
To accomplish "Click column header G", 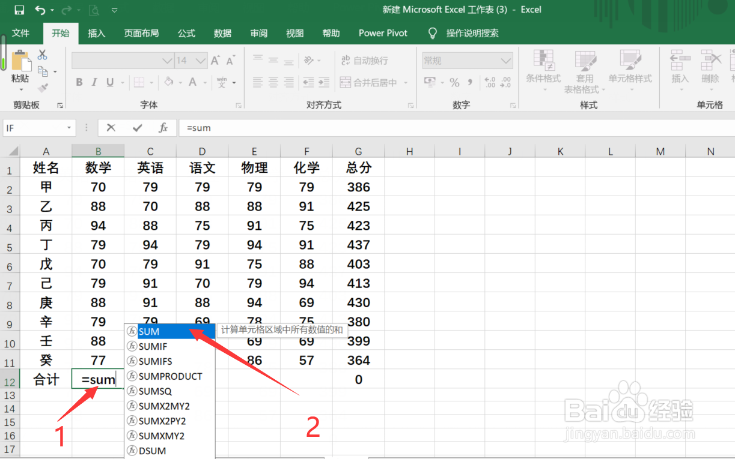I will 358,152.
